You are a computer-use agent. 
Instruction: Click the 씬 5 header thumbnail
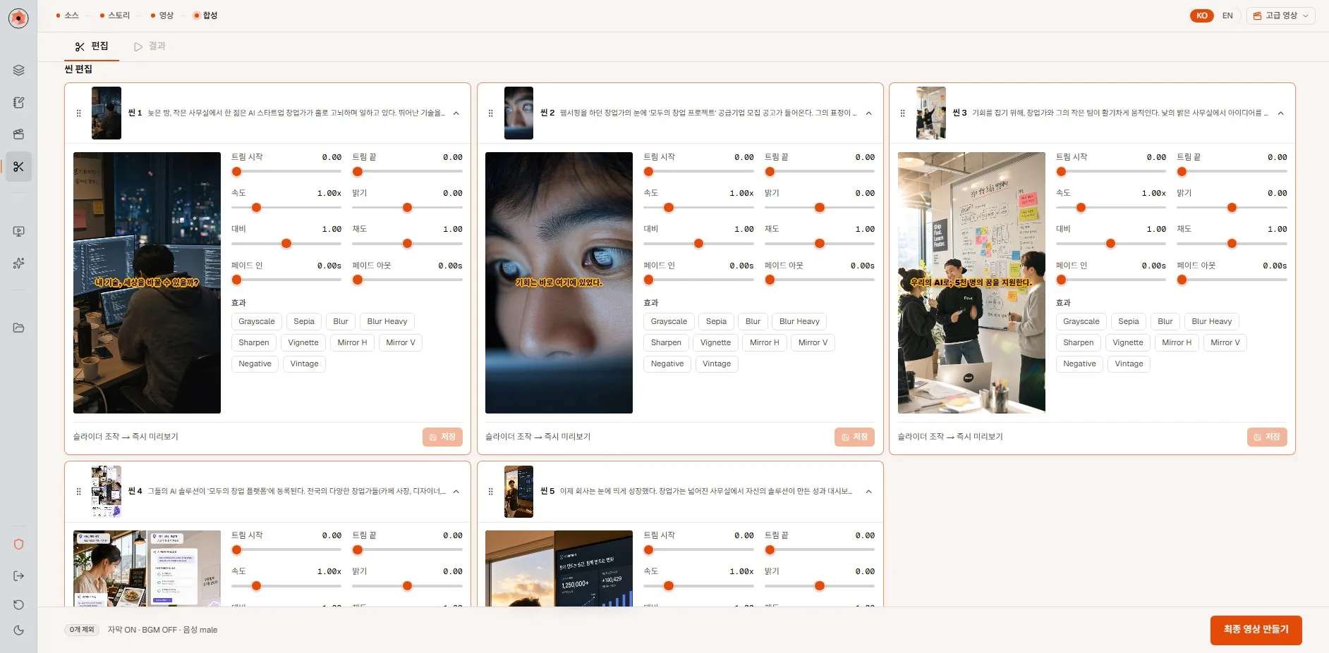click(x=518, y=492)
